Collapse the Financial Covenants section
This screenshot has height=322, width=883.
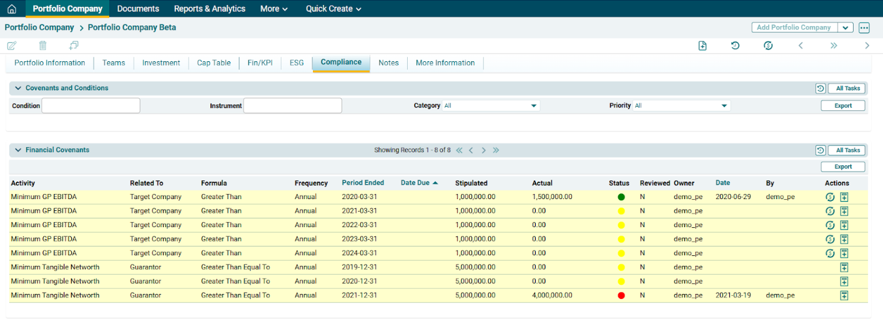click(18, 150)
